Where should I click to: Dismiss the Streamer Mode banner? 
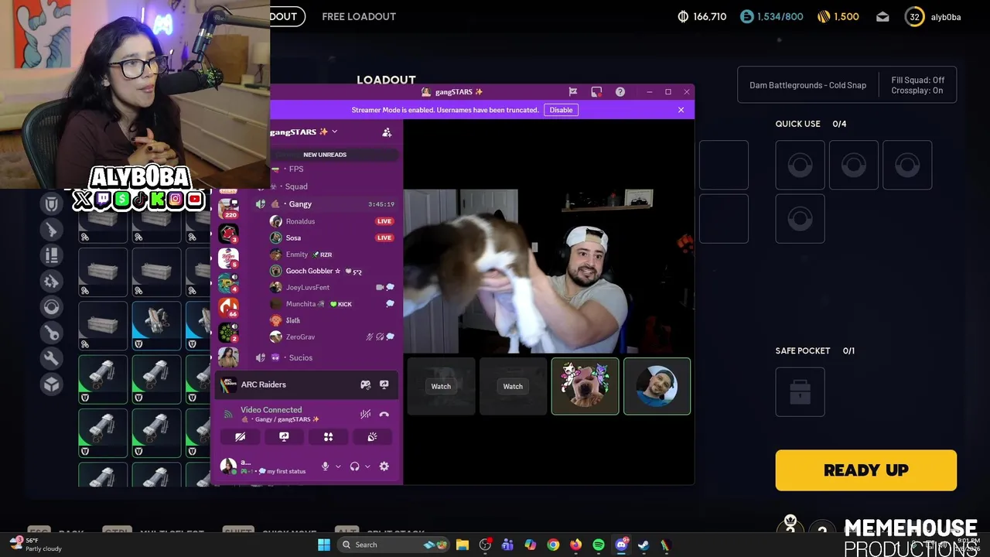[x=681, y=110]
